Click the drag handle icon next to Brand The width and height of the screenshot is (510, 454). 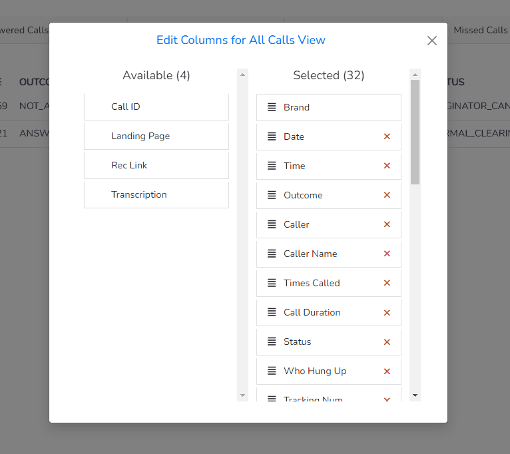(272, 107)
